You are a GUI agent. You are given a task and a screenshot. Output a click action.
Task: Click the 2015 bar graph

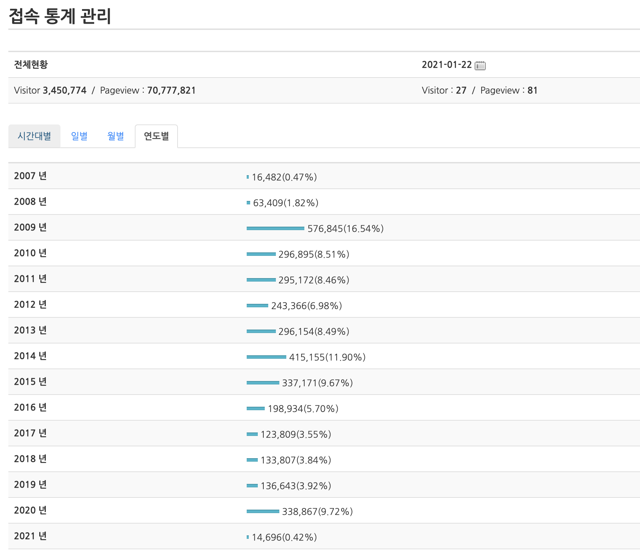(263, 383)
